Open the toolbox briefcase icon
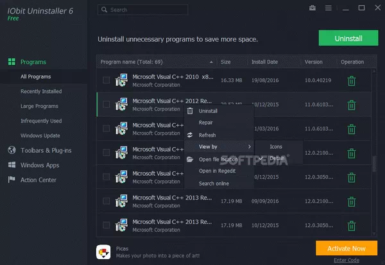The image size is (385, 265). 312,8
